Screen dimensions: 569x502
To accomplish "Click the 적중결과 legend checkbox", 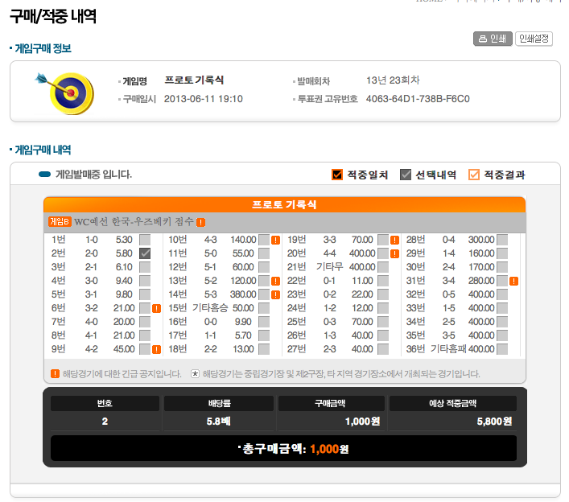I will [474, 175].
